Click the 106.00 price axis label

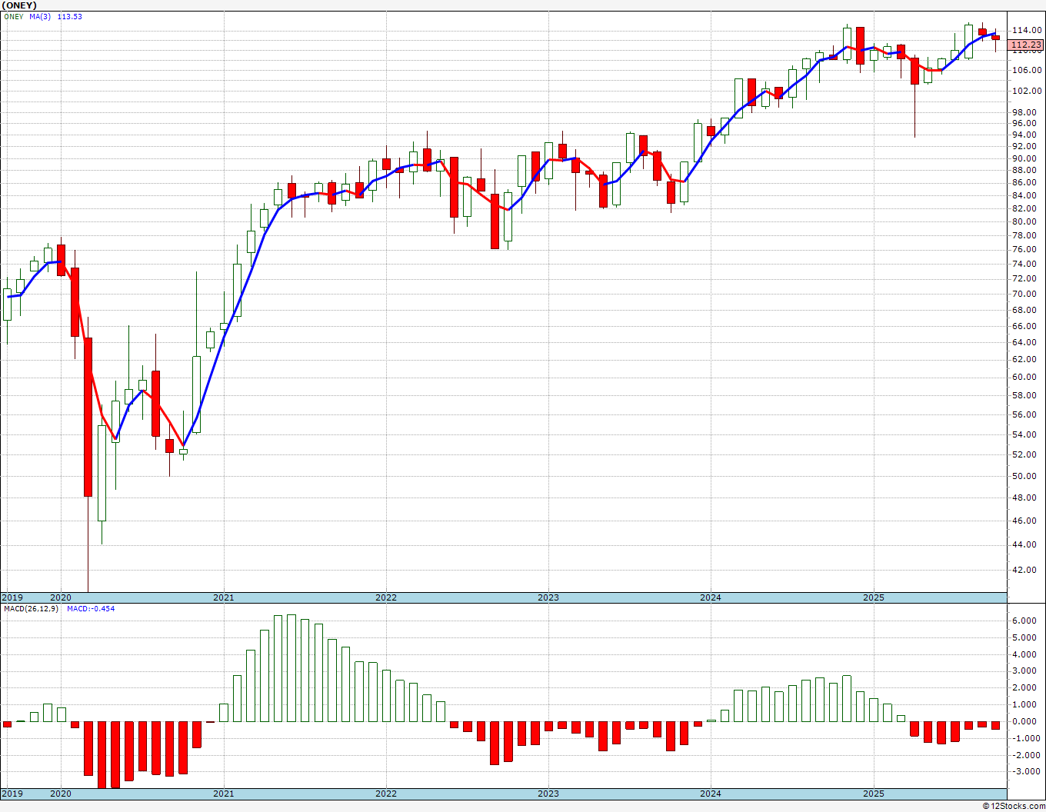pyautogui.click(x=1027, y=70)
